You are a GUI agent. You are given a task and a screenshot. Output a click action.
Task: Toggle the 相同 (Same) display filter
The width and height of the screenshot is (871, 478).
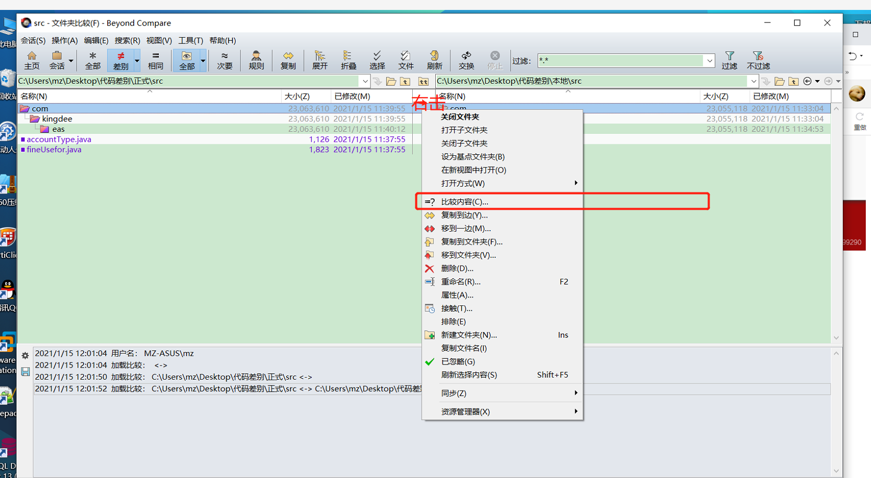tap(156, 59)
